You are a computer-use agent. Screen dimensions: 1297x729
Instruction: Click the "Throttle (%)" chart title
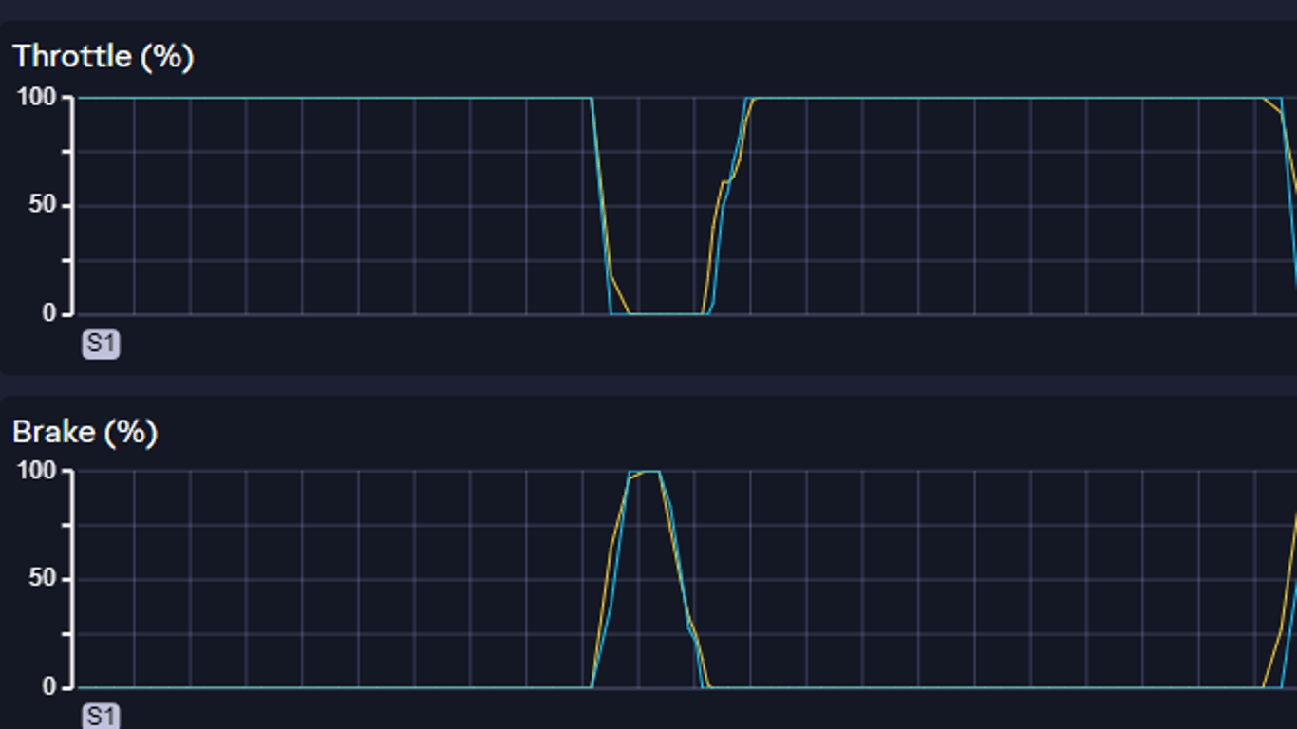click(103, 57)
